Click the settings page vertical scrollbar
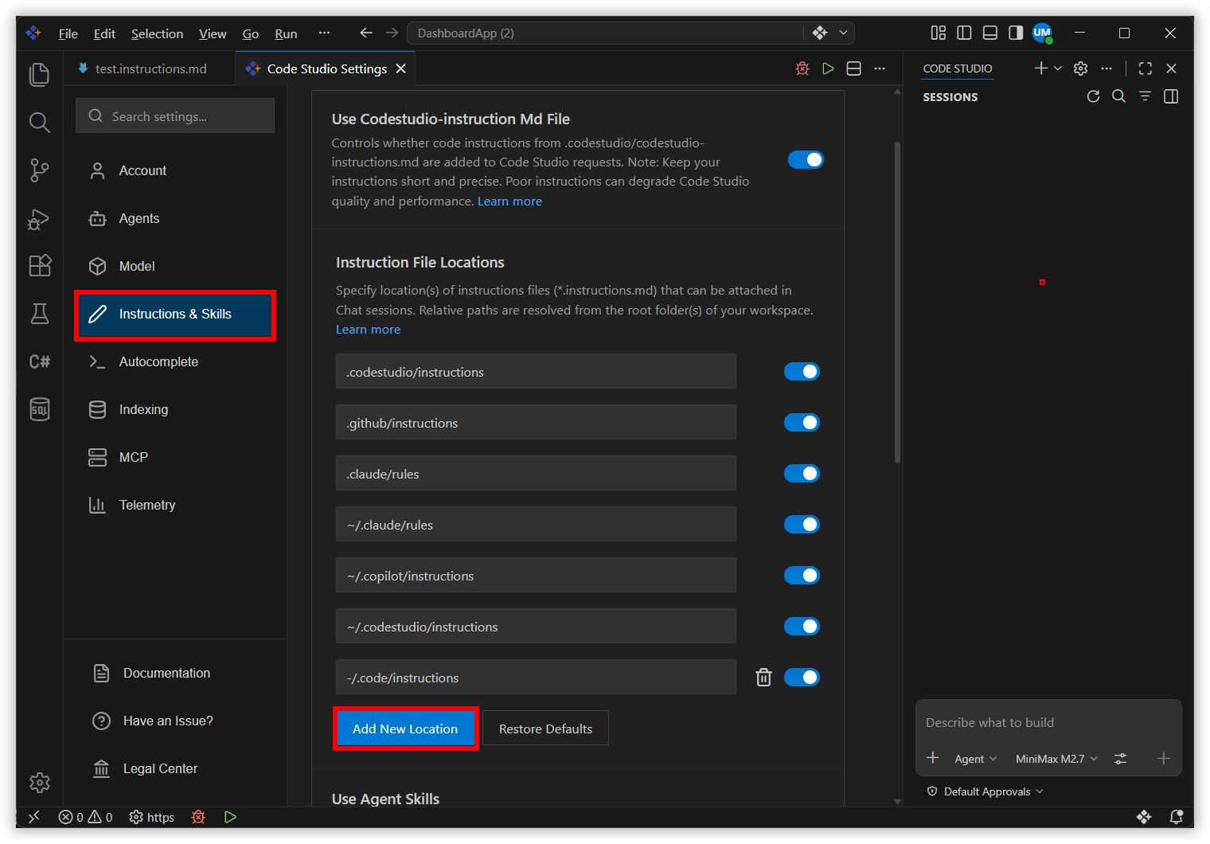 click(x=897, y=303)
